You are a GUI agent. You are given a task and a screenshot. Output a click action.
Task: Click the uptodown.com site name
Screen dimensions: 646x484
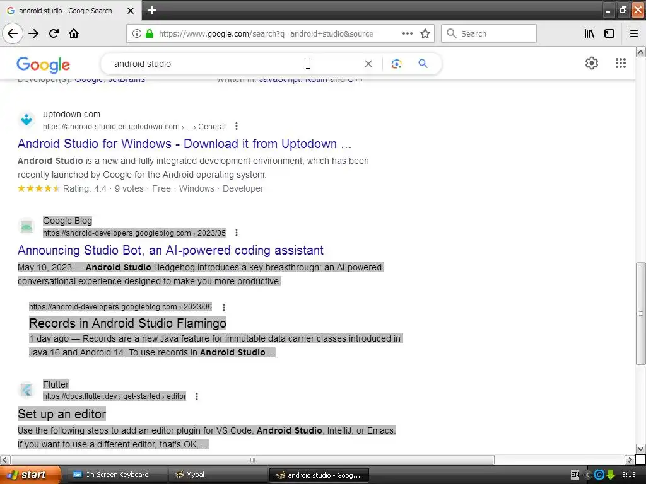pyautogui.click(x=72, y=115)
